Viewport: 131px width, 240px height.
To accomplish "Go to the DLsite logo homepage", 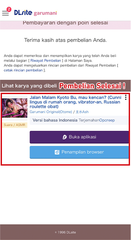I will point(23,12).
